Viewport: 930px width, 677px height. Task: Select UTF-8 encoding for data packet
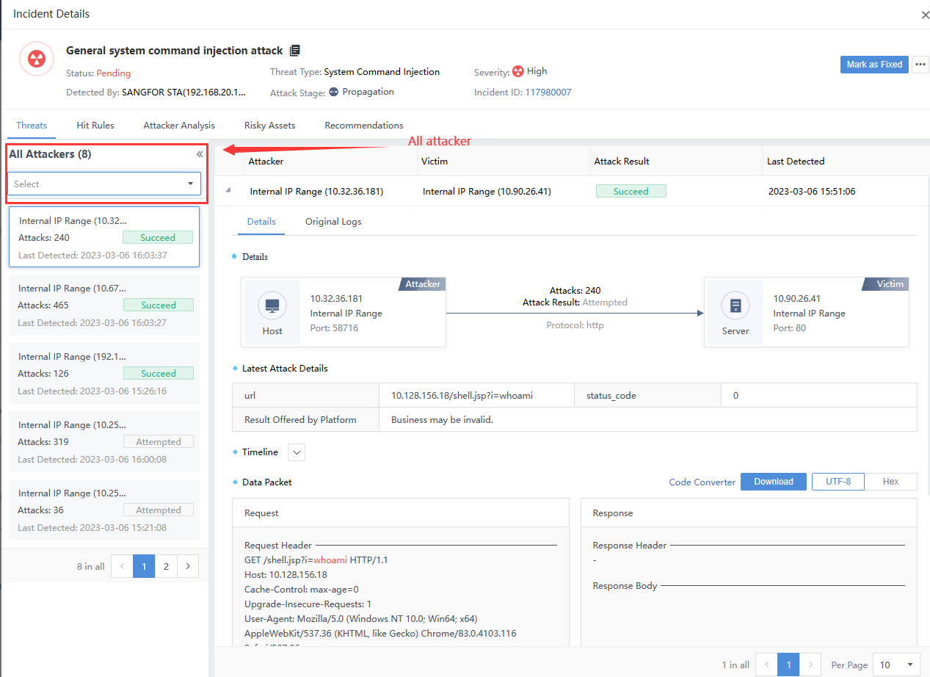(838, 482)
